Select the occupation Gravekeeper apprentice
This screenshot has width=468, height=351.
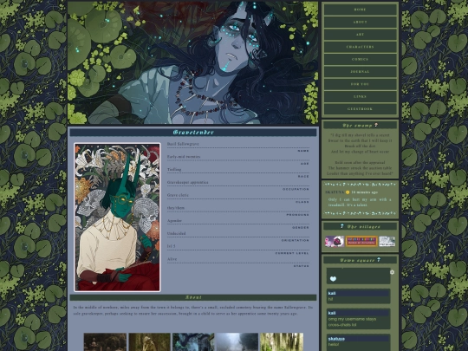click(x=187, y=182)
